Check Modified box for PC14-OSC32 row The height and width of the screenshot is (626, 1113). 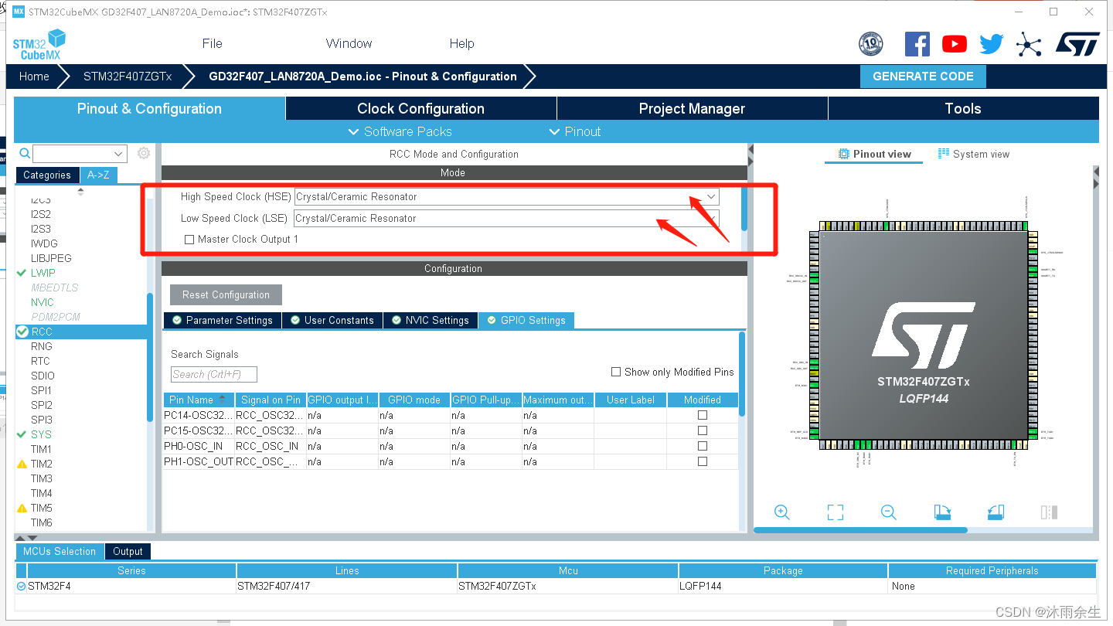click(x=703, y=415)
